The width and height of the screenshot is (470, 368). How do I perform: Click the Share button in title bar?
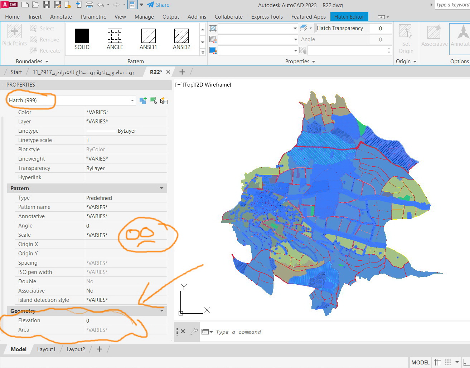(158, 5)
